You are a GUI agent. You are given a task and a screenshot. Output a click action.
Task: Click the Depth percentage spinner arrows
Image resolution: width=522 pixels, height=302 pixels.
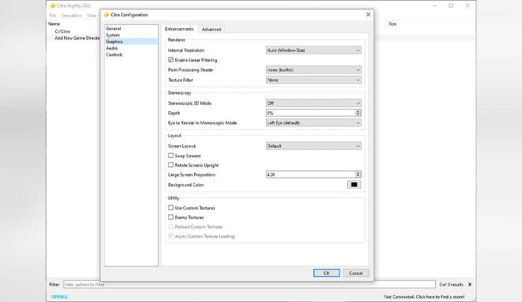tap(358, 113)
